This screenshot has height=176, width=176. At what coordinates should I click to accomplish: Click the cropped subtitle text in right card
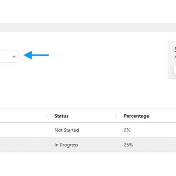point(175,57)
